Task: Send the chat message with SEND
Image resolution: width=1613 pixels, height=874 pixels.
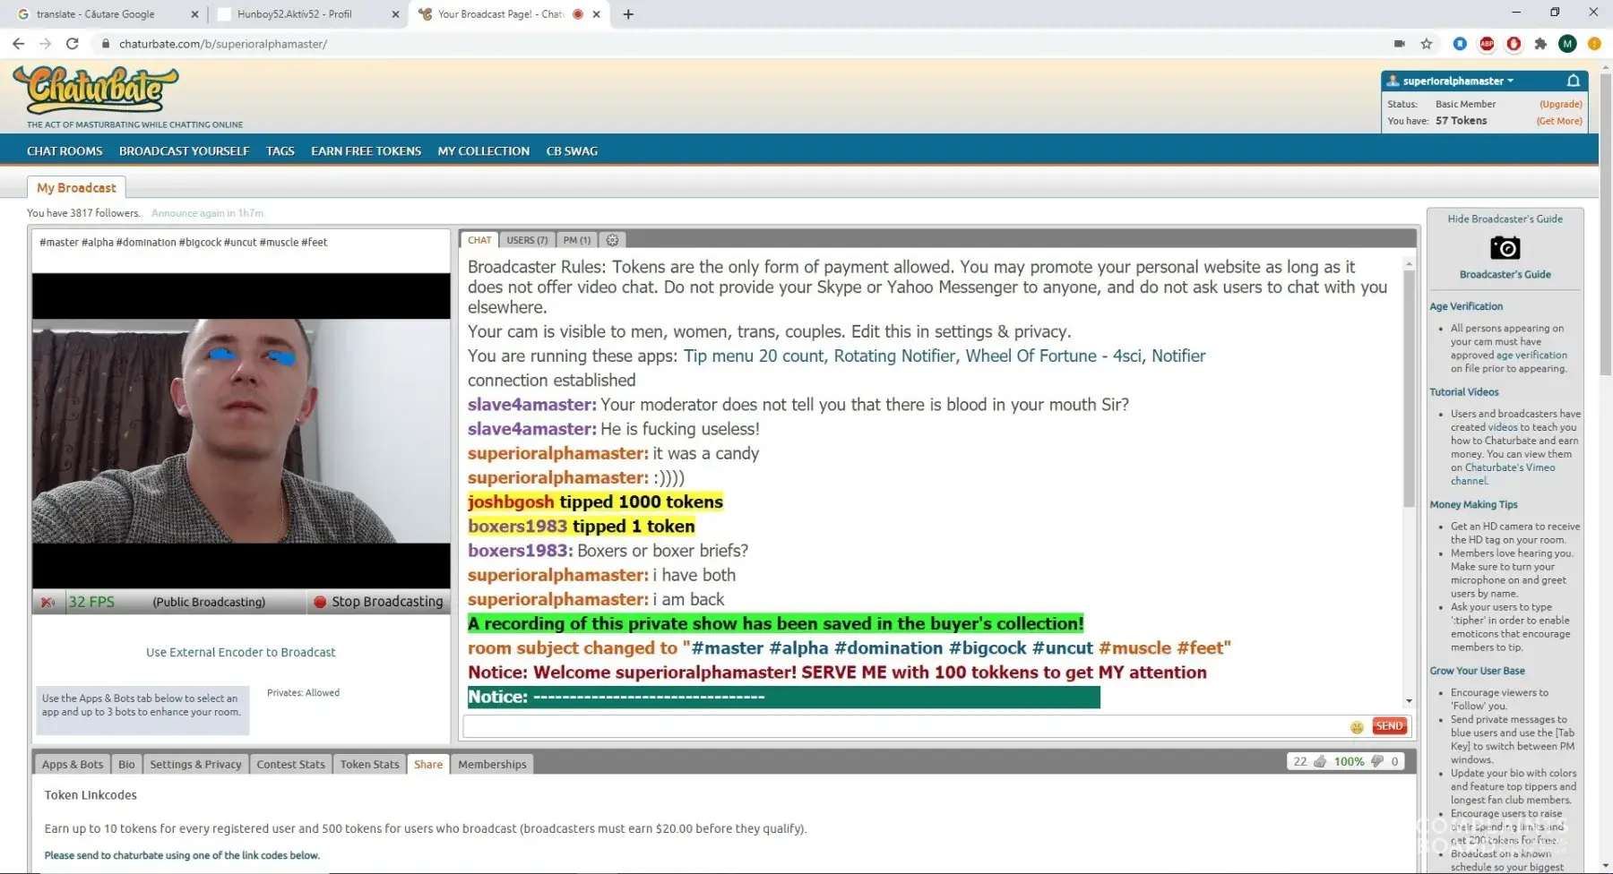Action: (1390, 726)
